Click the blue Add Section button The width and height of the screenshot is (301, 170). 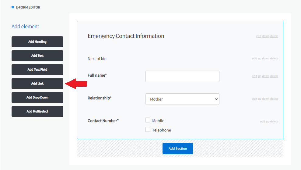(178, 148)
